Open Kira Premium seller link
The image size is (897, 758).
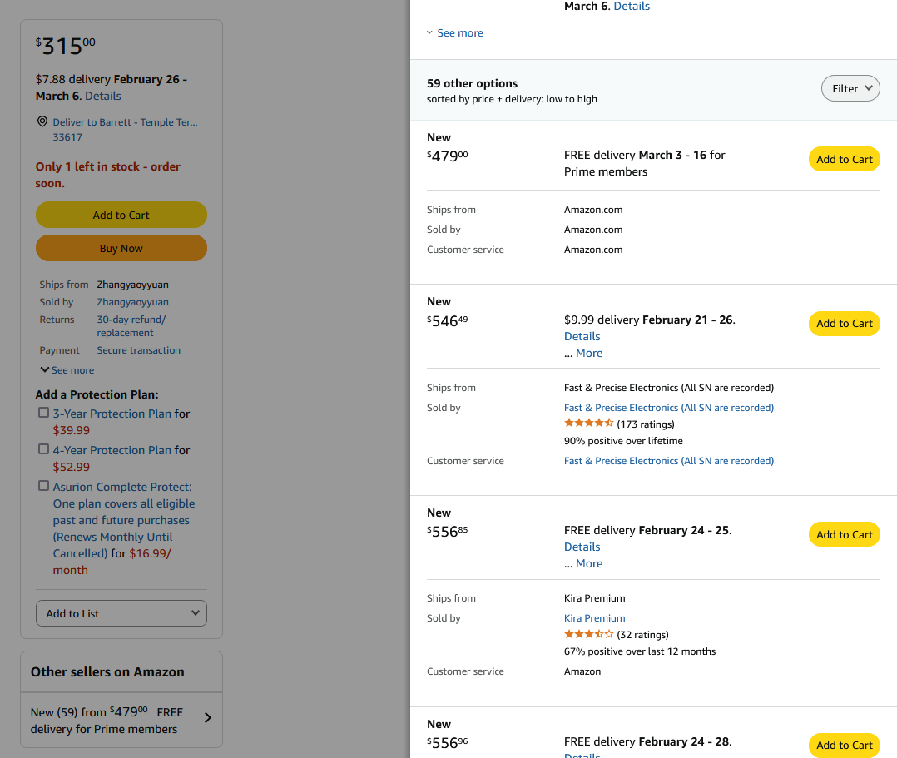tap(594, 618)
